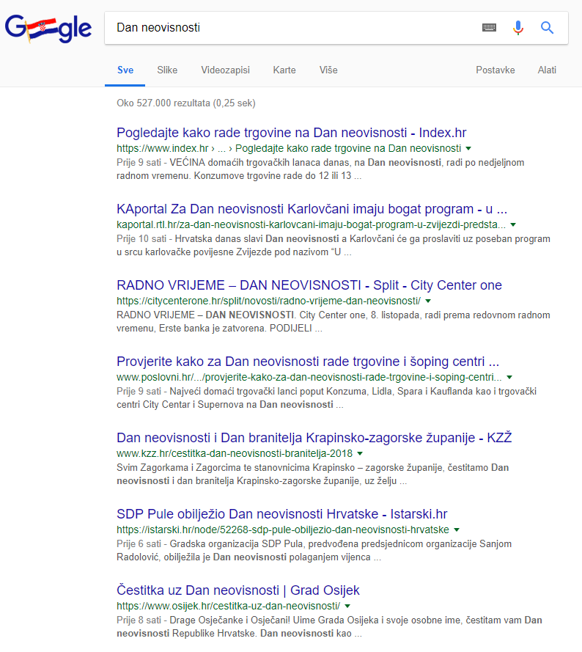The image size is (582, 652).
Task: Open SDP Pule Istarski.hr result
Action: (282, 514)
